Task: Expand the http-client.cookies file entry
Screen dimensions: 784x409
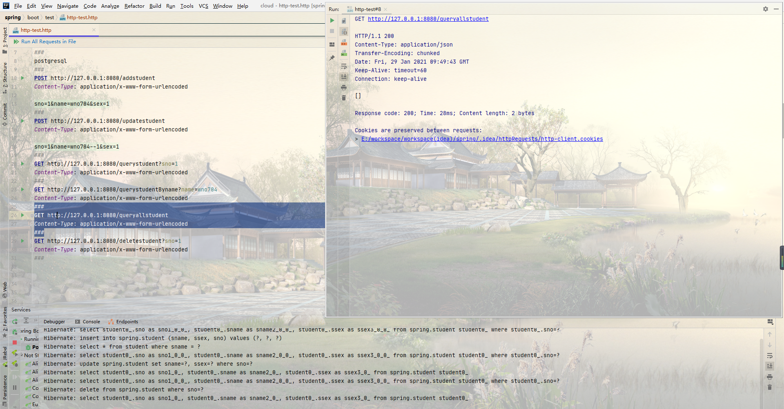Action: click(x=356, y=139)
